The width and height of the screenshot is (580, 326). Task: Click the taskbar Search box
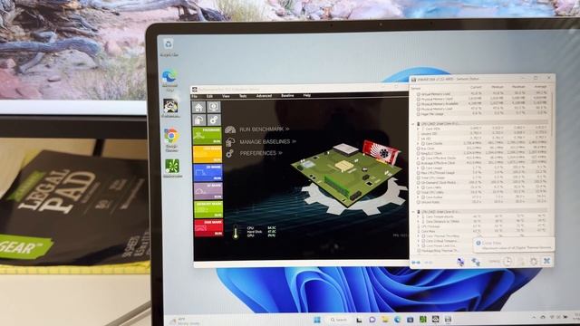(338, 320)
